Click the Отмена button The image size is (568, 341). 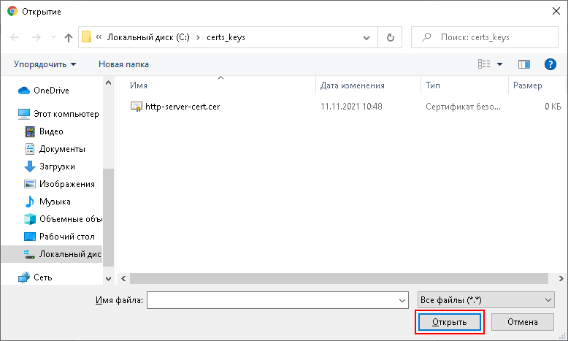[522, 322]
